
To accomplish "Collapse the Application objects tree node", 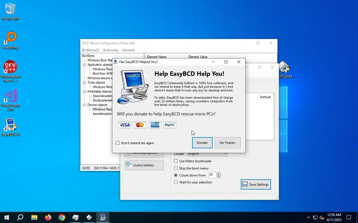I will (84, 65).
